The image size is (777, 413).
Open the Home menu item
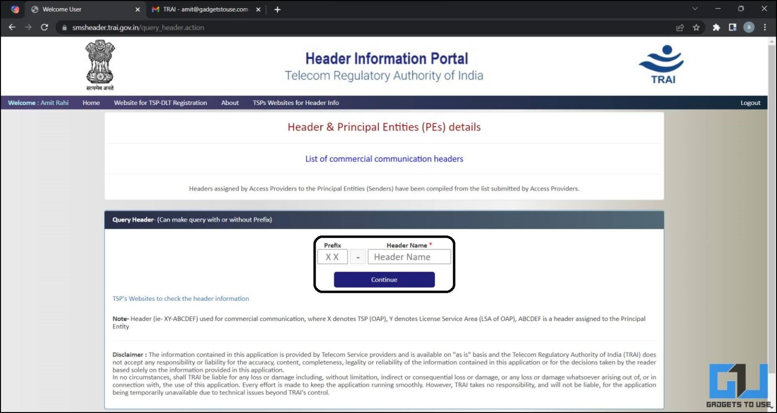pos(91,102)
